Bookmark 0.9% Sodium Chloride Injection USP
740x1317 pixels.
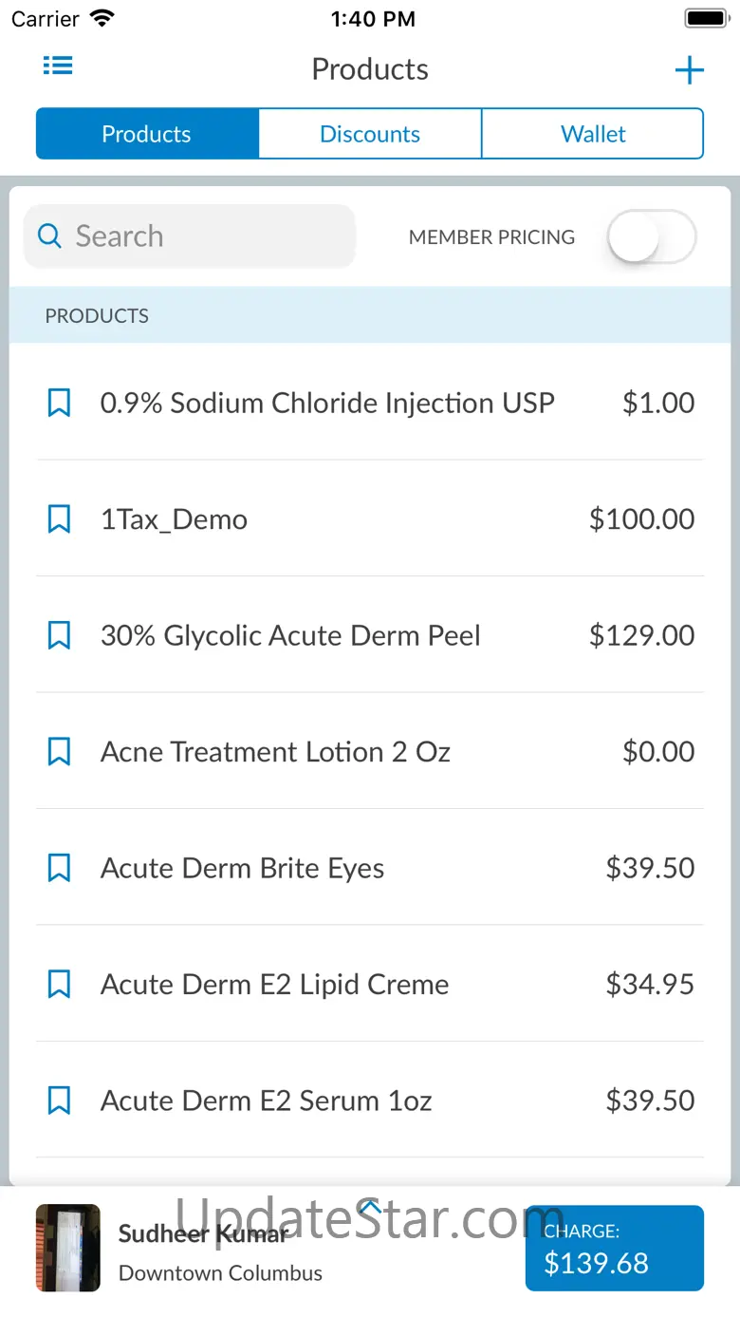tap(59, 403)
